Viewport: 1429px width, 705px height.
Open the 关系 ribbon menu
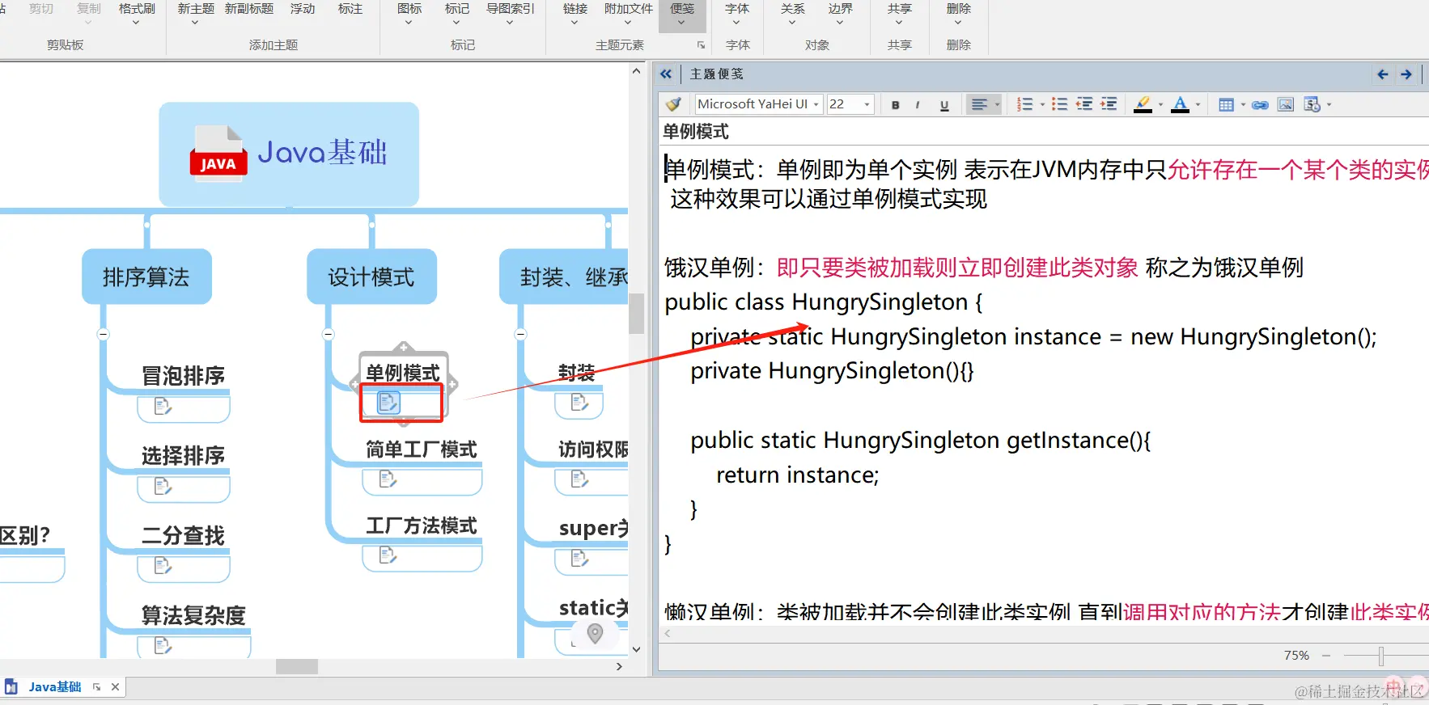click(x=792, y=15)
